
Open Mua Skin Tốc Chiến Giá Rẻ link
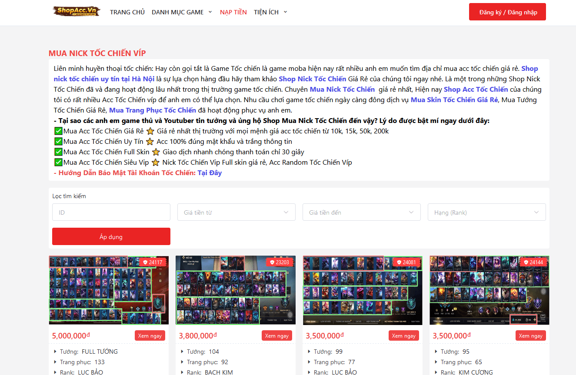[x=454, y=100]
